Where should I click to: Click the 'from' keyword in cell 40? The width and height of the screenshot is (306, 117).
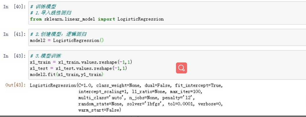pos(36,19)
